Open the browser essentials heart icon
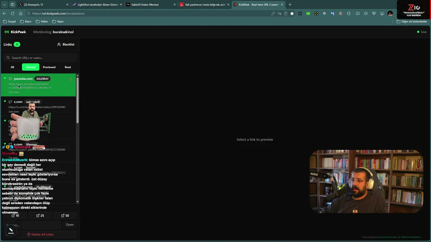 pos(374,13)
